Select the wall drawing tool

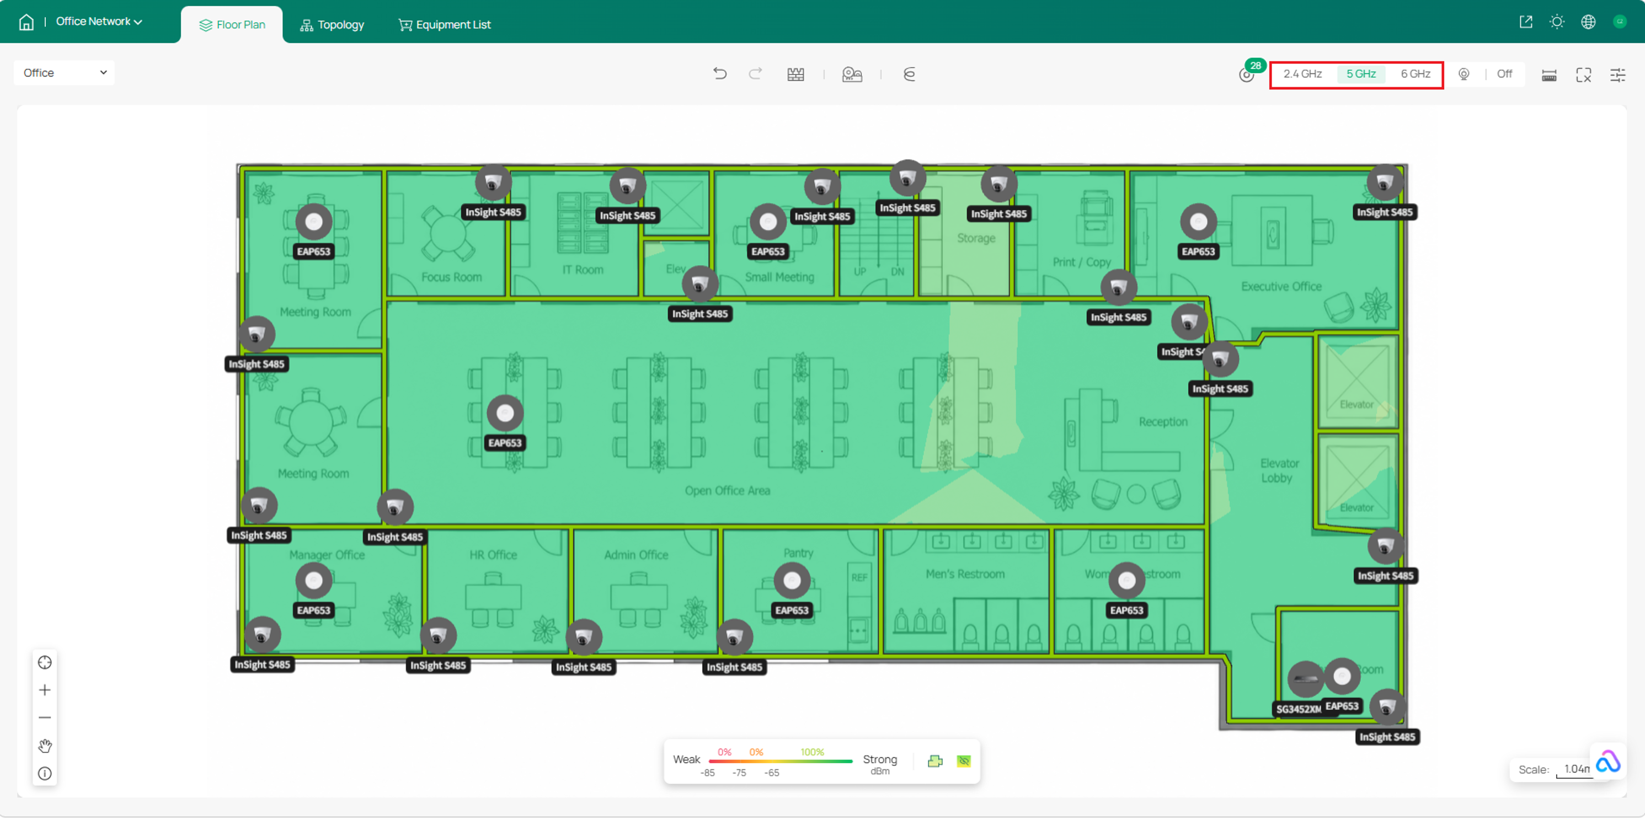[795, 74]
